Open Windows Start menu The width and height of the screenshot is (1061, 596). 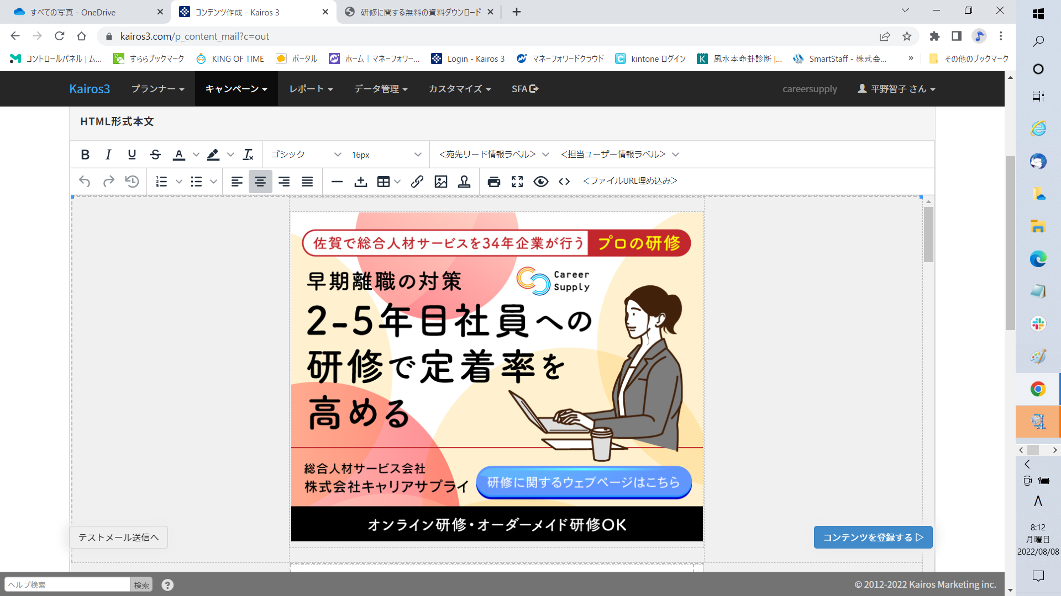click(x=1038, y=14)
